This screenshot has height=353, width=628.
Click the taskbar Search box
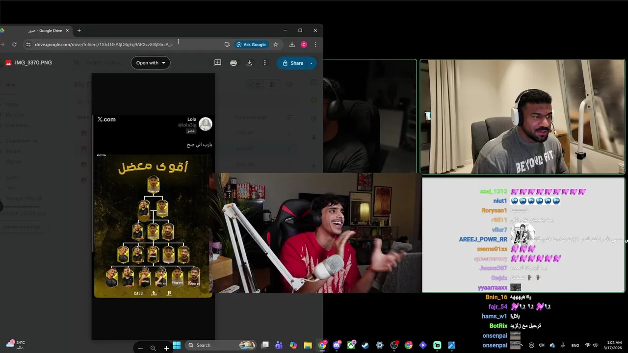click(x=221, y=345)
